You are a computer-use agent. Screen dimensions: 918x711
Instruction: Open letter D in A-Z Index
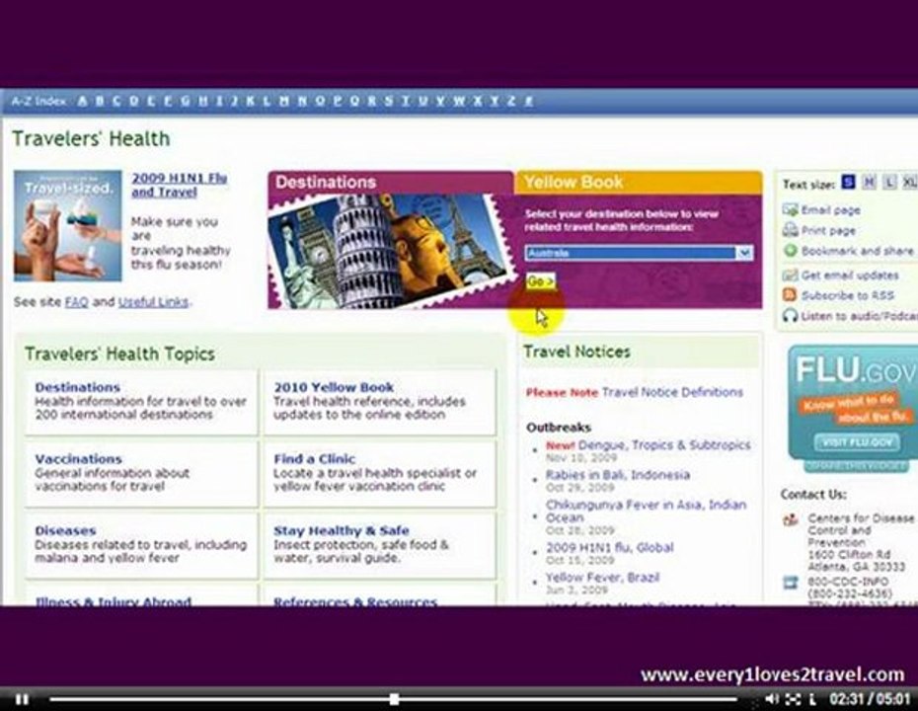(133, 101)
